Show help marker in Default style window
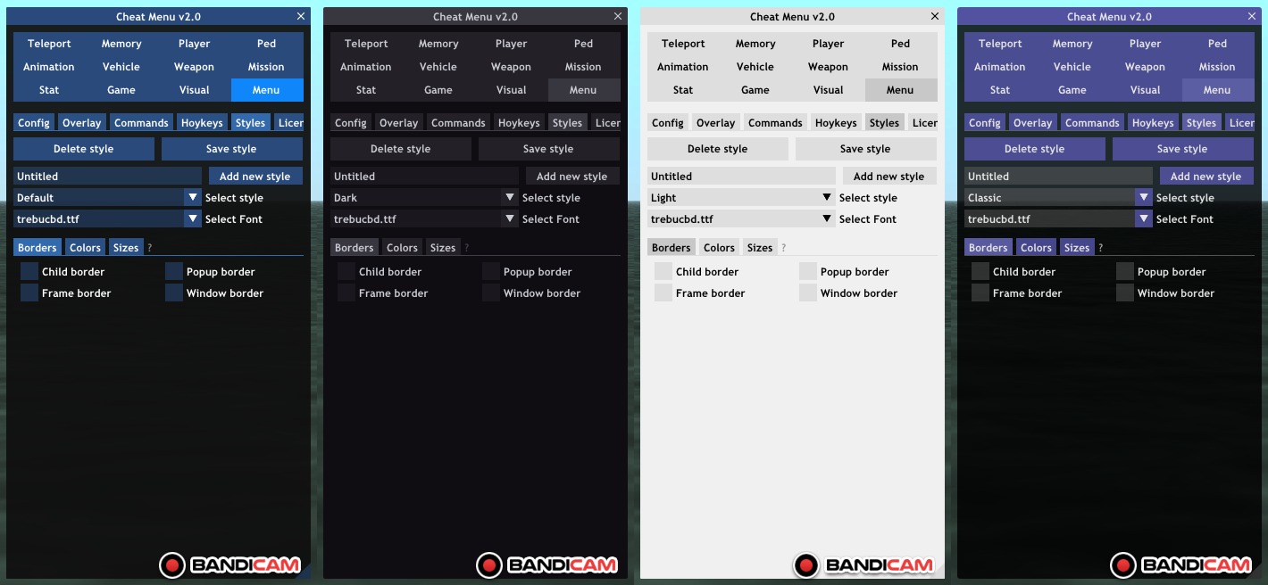Screen dimensions: 1268x585 pos(149,248)
